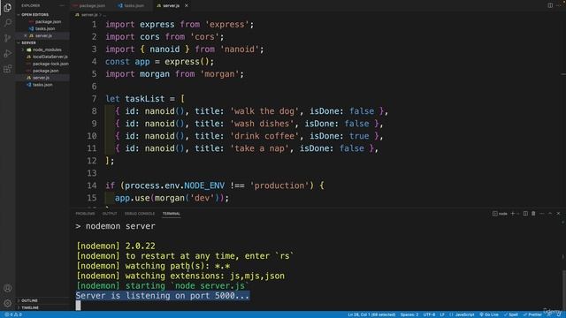Click line number 7 in the gutter
The height and width of the screenshot is (318, 566).
pos(94,99)
